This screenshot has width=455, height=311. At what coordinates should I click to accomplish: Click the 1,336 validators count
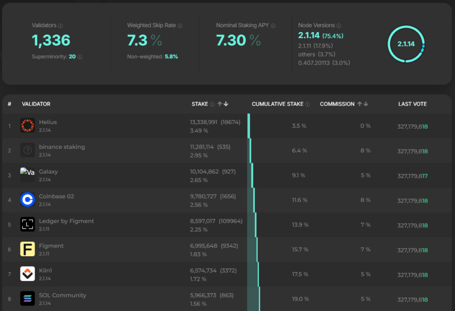pyautogui.click(x=51, y=40)
